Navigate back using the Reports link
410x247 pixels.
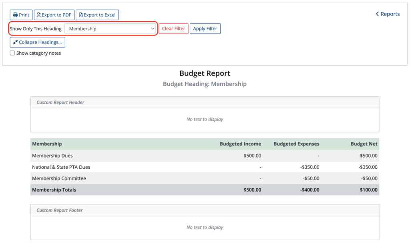coord(388,14)
